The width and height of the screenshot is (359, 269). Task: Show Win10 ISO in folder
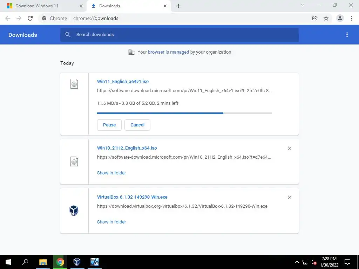point(111,173)
